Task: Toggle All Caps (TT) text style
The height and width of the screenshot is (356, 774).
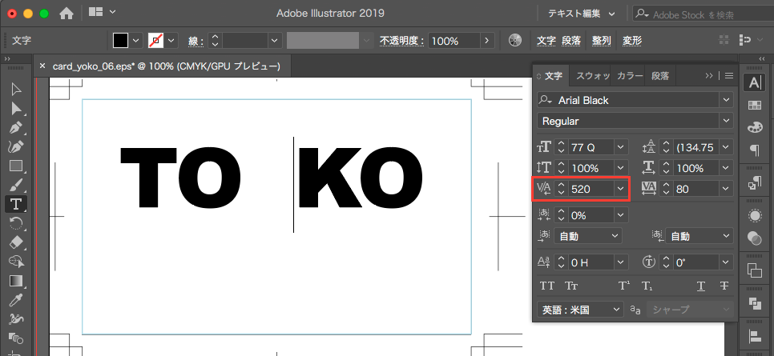Action: [x=547, y=286]
